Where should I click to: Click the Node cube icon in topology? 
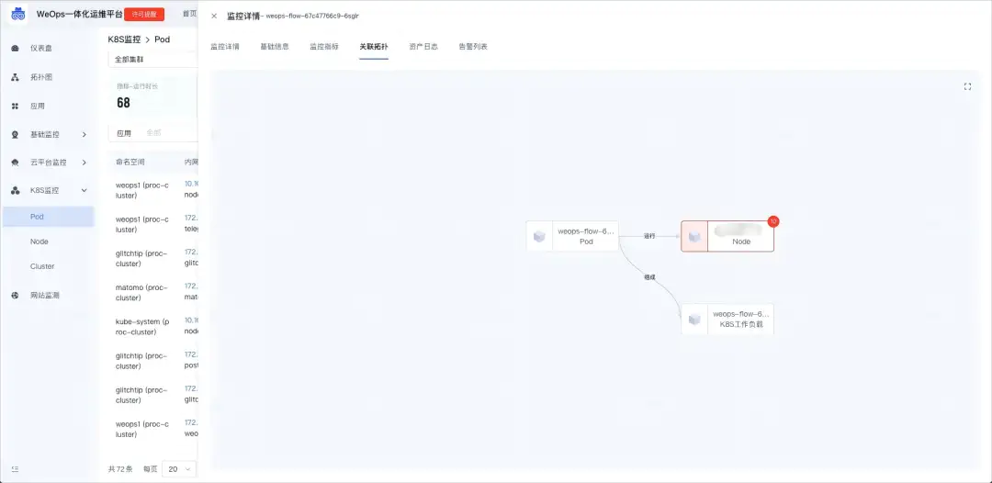(694, 236)
